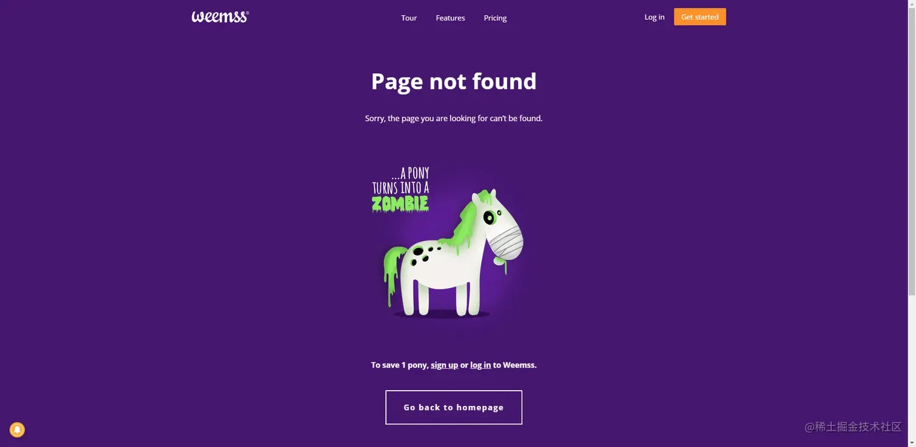Open the Tour menu item

coord(409,18)
